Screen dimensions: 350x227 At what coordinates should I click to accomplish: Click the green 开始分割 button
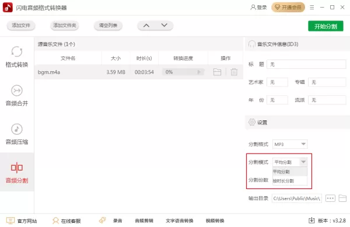pyautogui.click(x=325, y=26)
